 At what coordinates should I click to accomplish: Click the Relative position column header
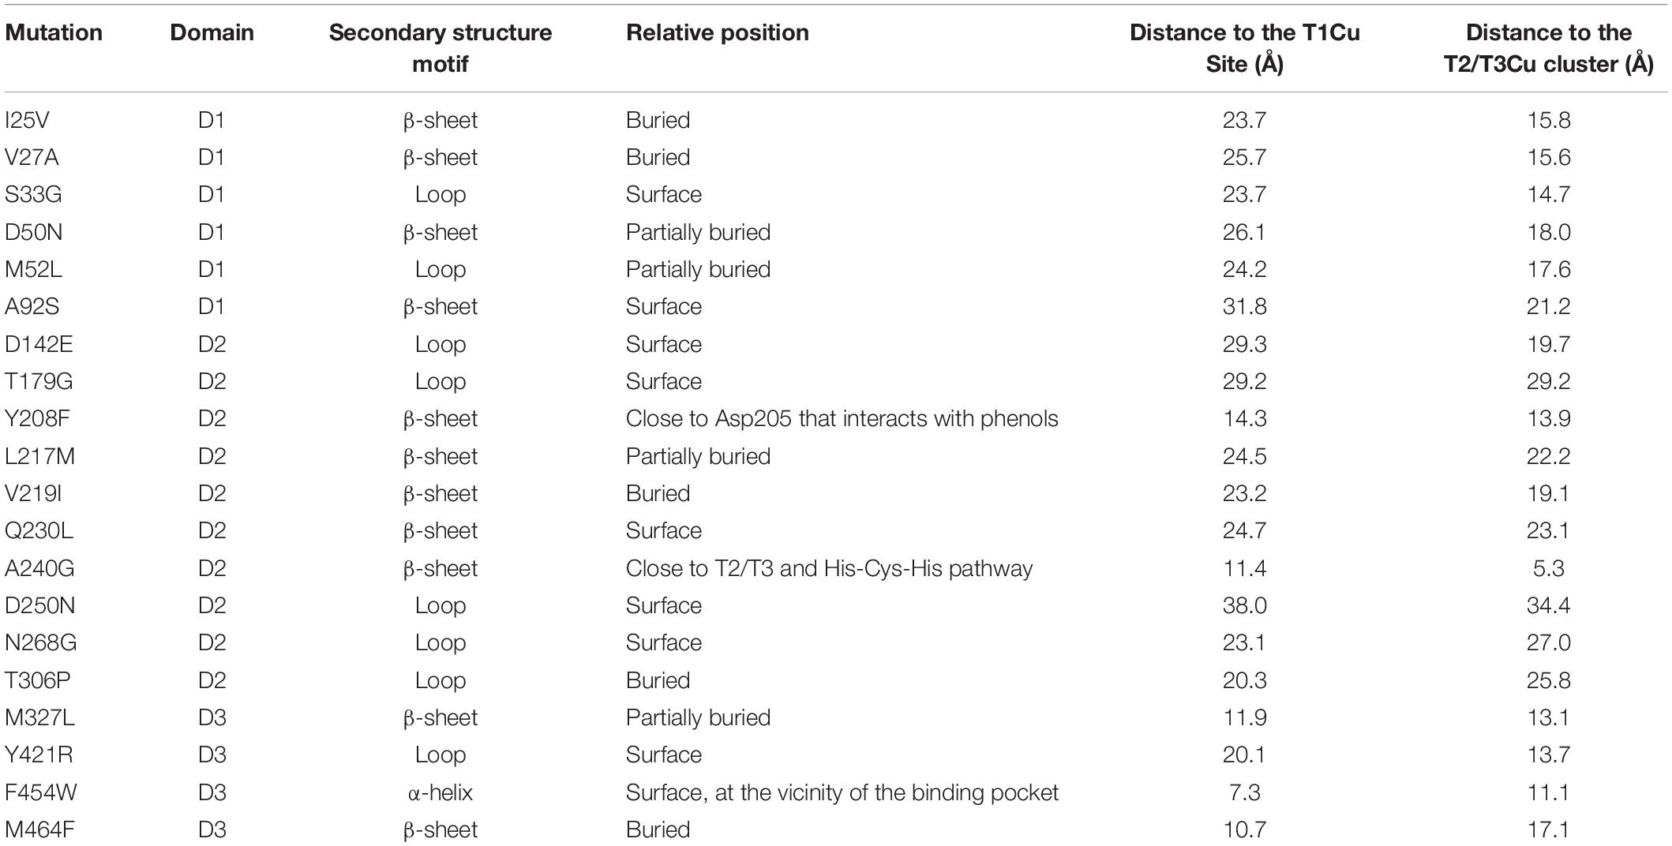pyautogui.click(x=718, y=32)
